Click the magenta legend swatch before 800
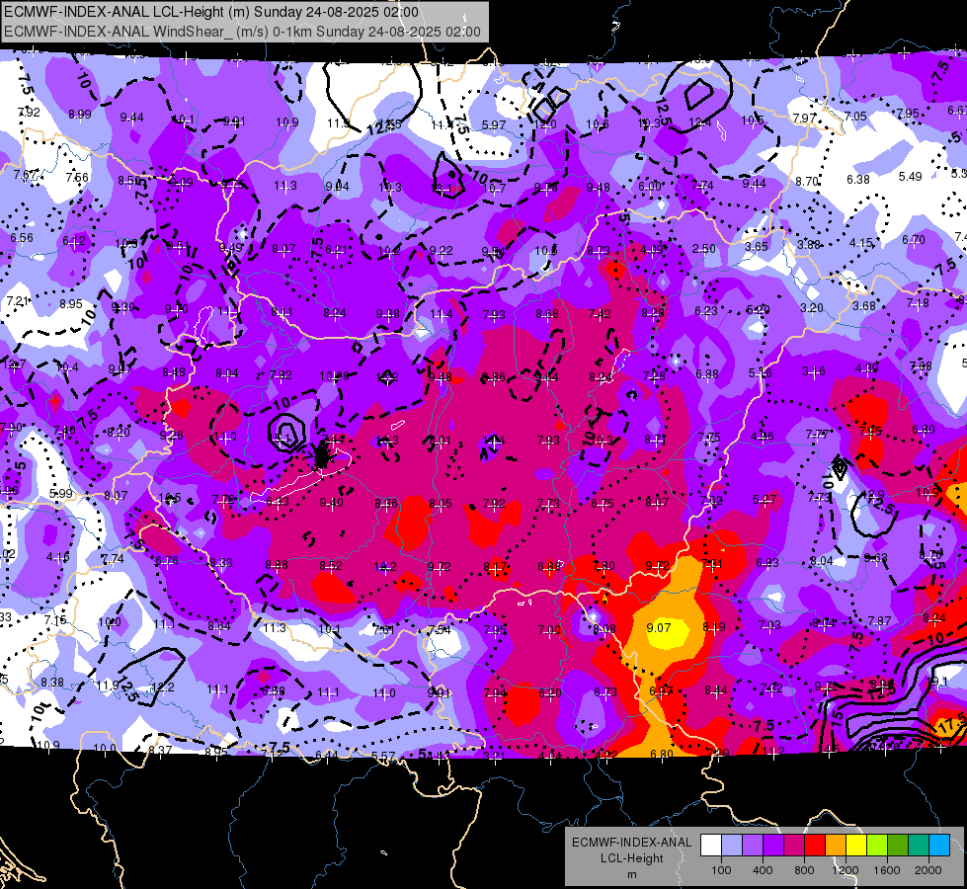 (794, 846)
